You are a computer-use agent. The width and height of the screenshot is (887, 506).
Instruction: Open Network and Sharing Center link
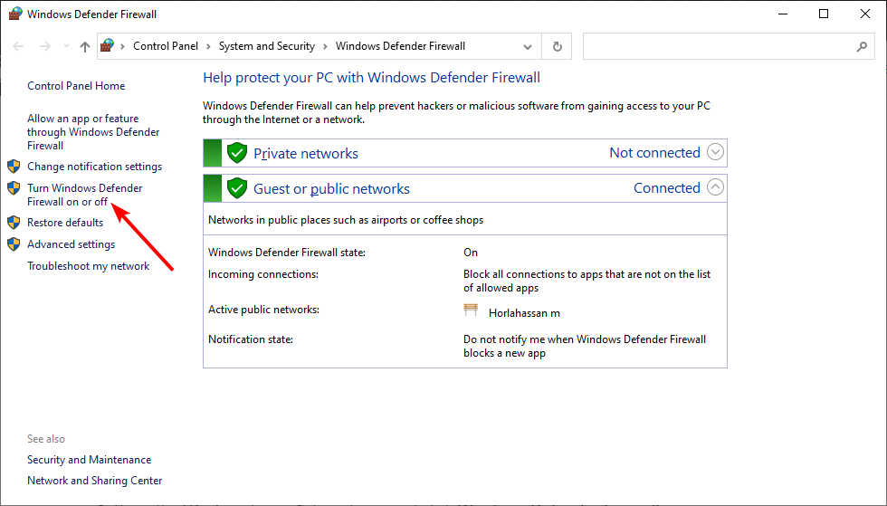click(x=95, y=481)
